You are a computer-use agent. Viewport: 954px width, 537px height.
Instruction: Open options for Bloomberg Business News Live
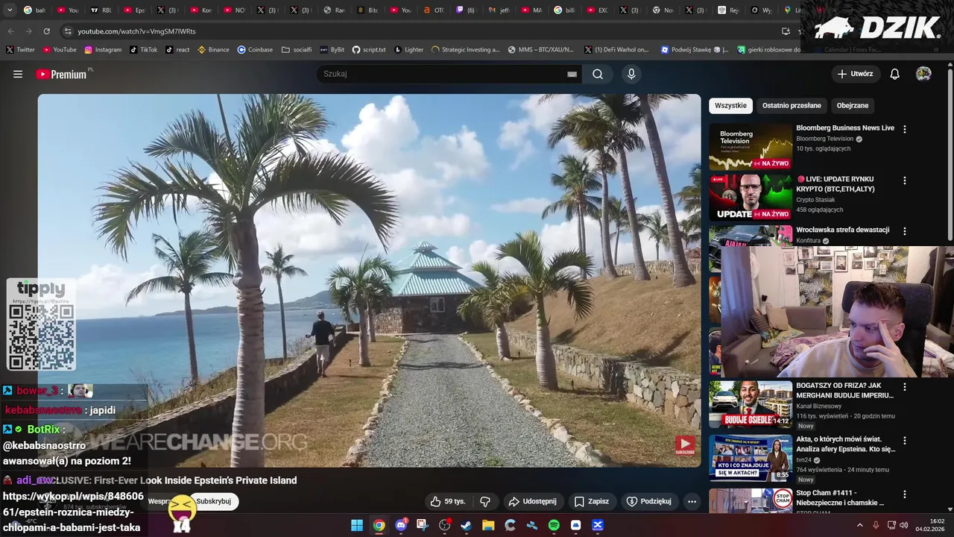905,129
